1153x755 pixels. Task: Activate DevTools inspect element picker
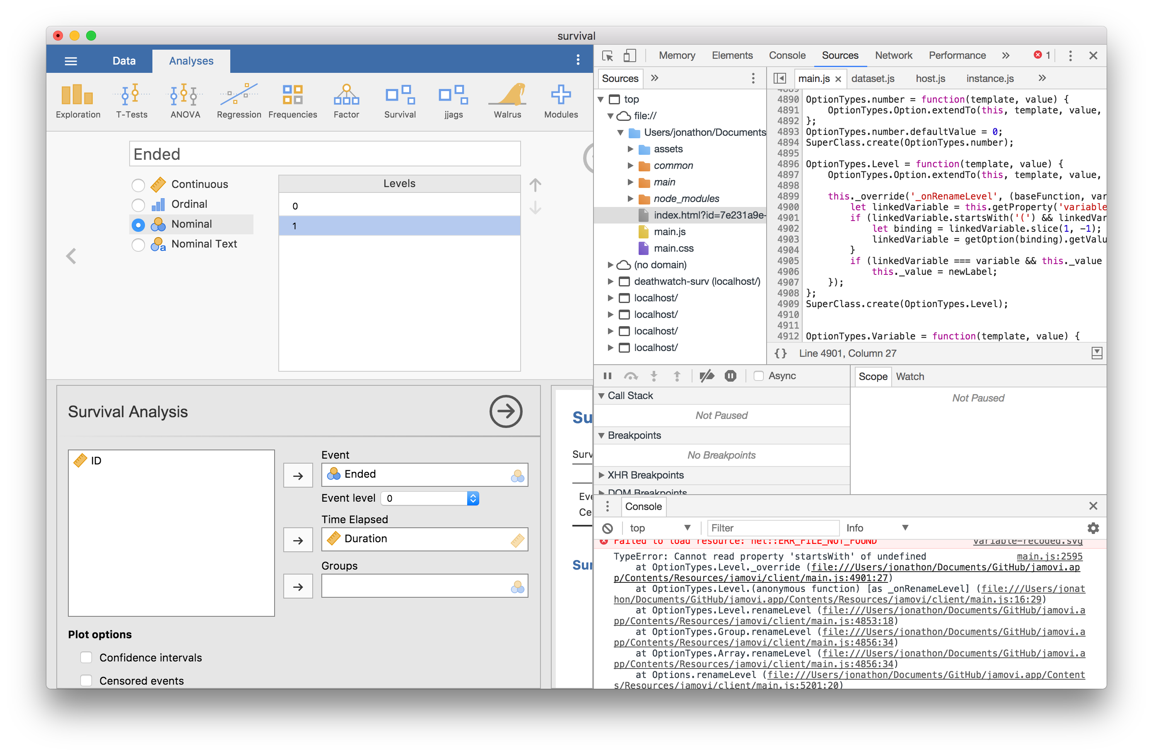(x=608, y=56)
